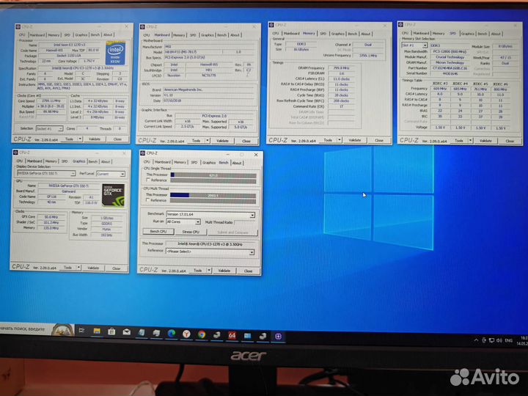528x396 pixels.
Task: Open Microsoft Store from the taskbar
Action: [111, 331]
